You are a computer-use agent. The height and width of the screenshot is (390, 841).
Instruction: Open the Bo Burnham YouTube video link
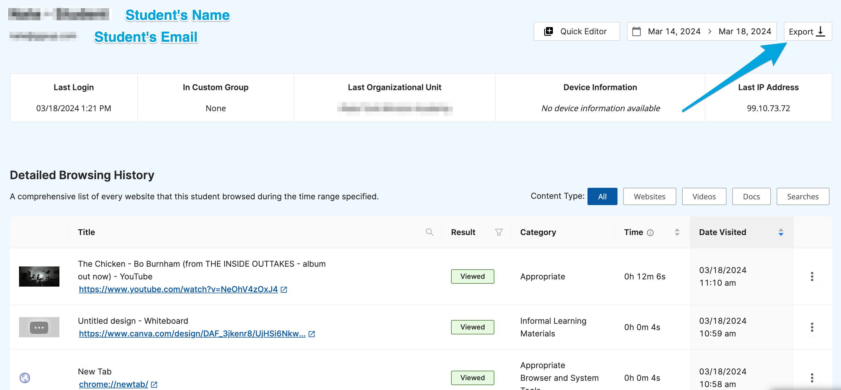pyautogui.click(x=178, y=289)
